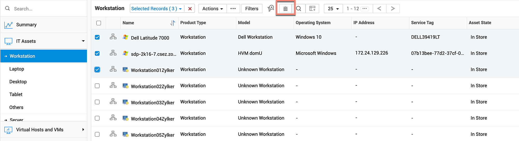
Task: Open the 25 per-page dropdown
Action: pos(333,9)
